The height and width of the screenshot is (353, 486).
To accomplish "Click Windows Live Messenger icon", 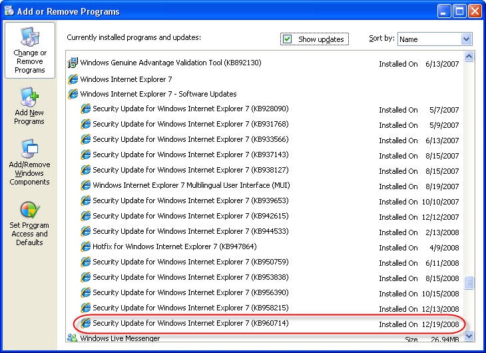I will (73, 338).
